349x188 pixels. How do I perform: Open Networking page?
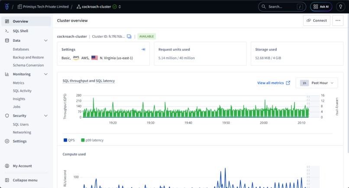[22, 132]
